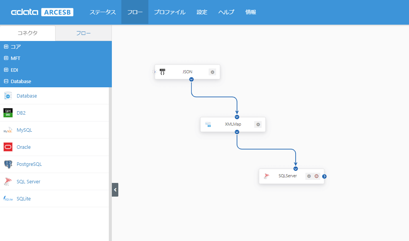The image size is (409, 241).
Task: Open the JSON connector's gear settings
Action: (212, 72)
